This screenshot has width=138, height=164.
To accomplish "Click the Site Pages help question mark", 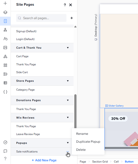I will pos(65,5).
